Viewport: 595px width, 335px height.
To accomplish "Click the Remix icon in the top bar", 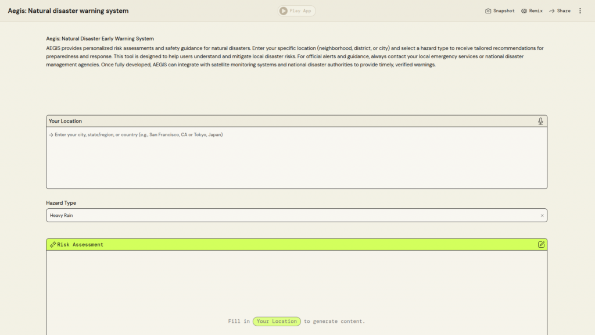I will coord(524,11).
